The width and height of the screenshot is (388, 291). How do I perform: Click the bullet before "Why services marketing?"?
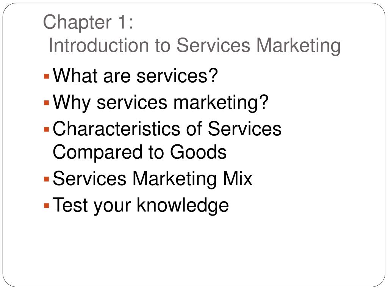(x=47, y=102)
